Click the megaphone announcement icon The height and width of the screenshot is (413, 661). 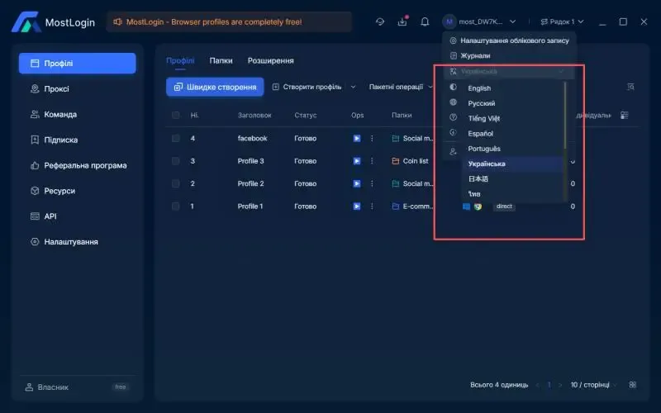117,21
